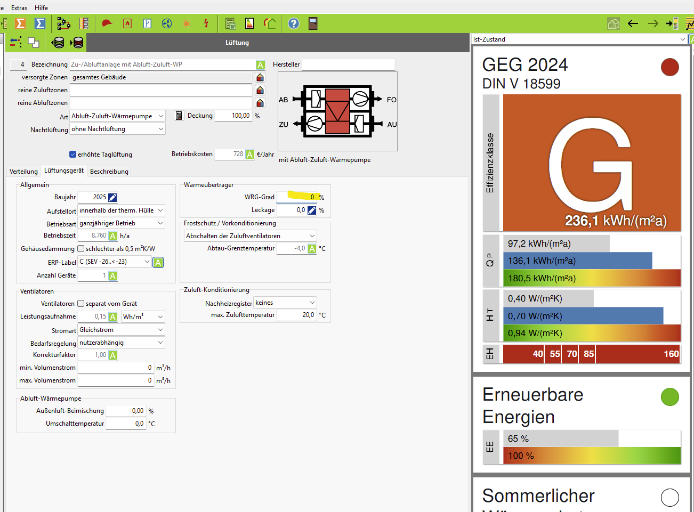Click house icon next to versorgte Zonen
Screen dimensions: 694x512
(x=260, y=77)
